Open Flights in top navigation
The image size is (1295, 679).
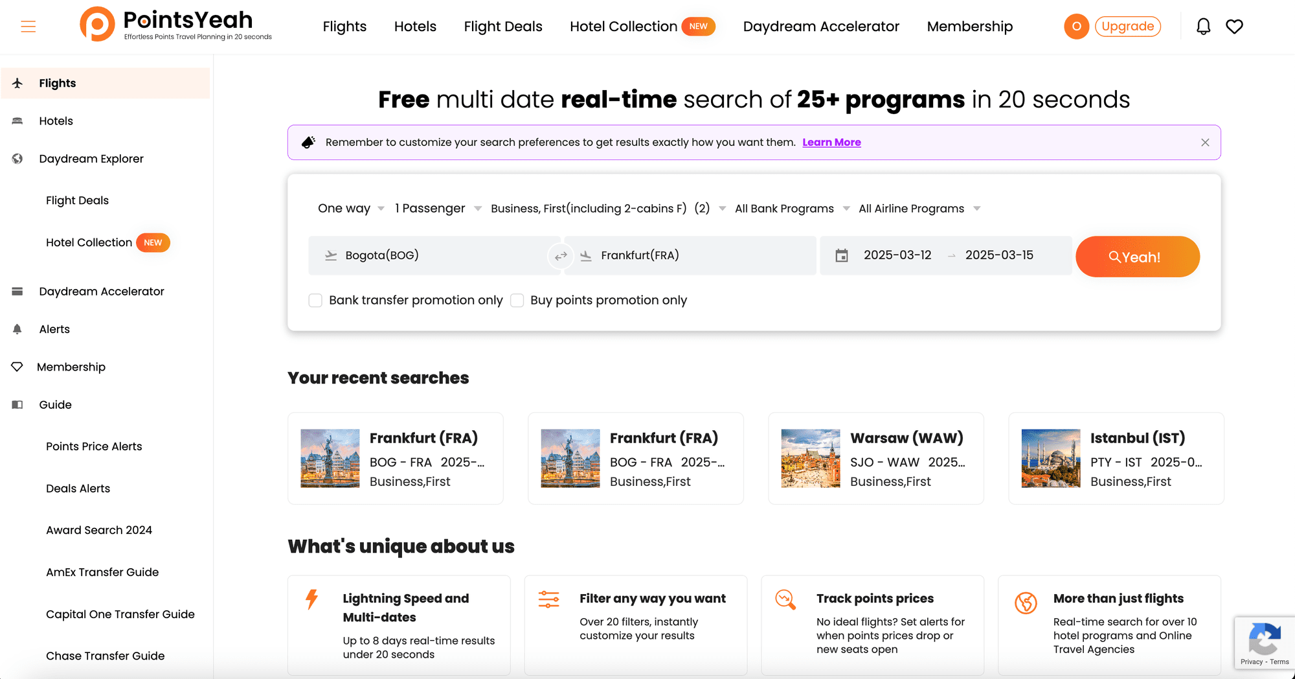[x=344, y=27]
